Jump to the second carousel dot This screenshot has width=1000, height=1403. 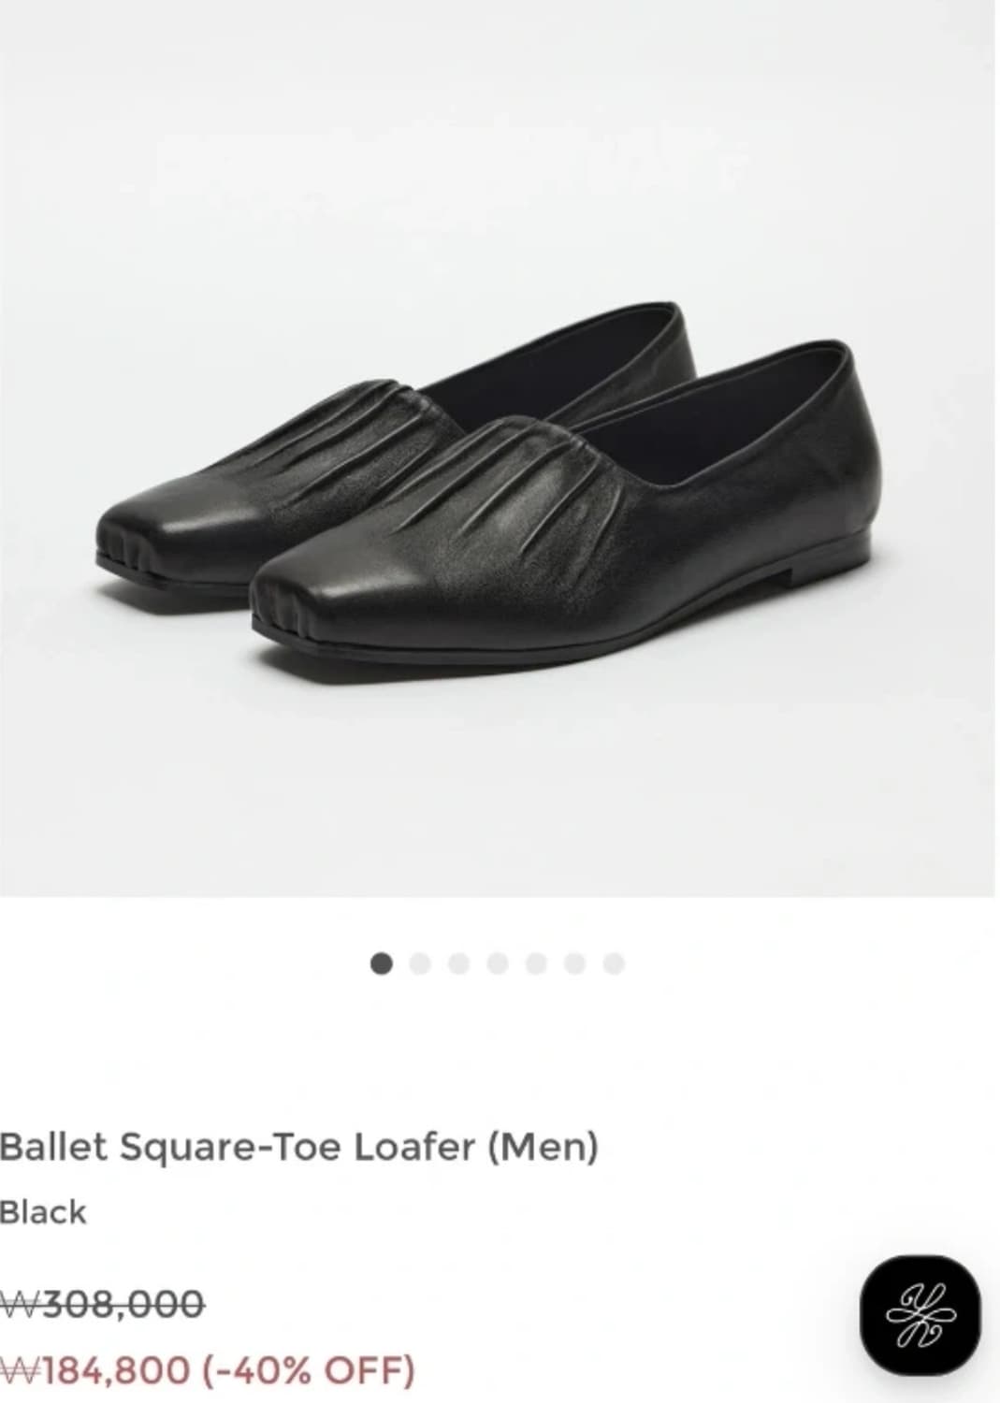click(420, 963)
